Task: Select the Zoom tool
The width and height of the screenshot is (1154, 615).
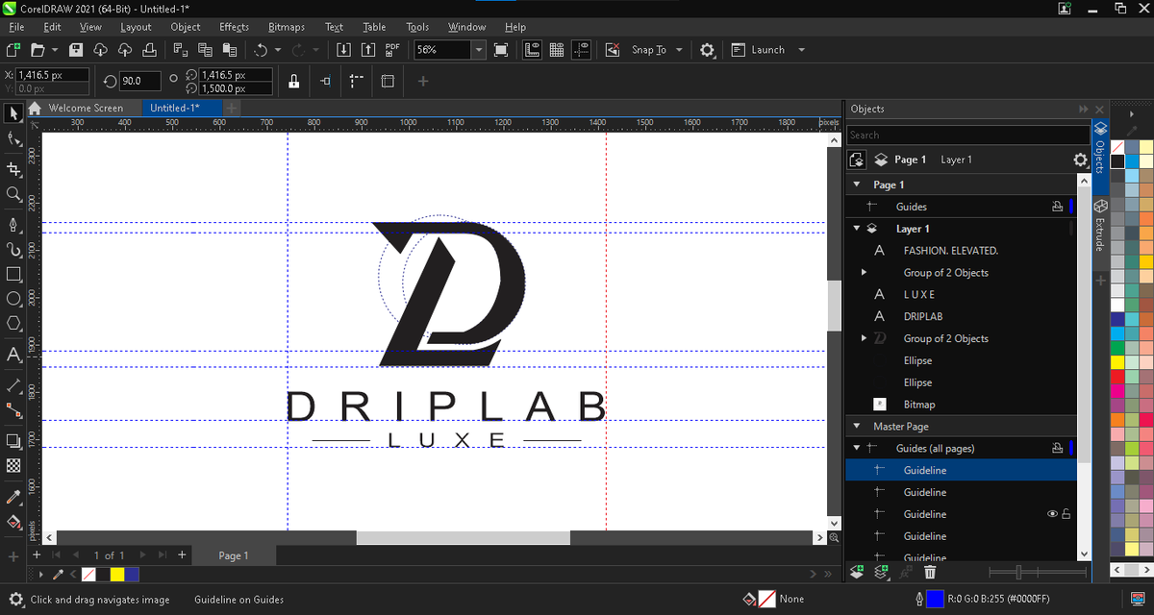Action: [14, 194]
